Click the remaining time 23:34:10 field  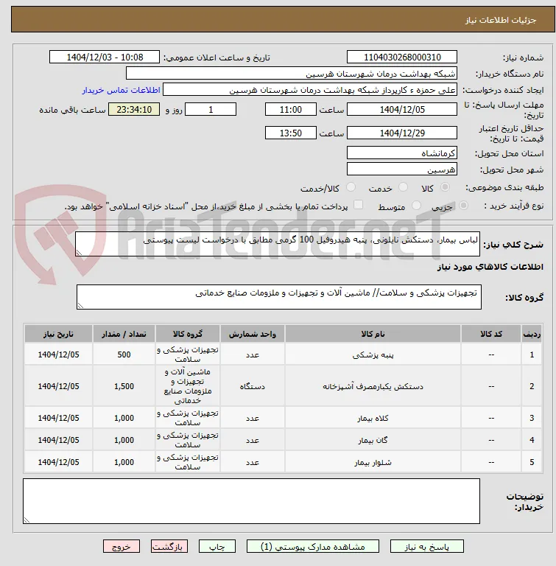(x=134, y=109)
